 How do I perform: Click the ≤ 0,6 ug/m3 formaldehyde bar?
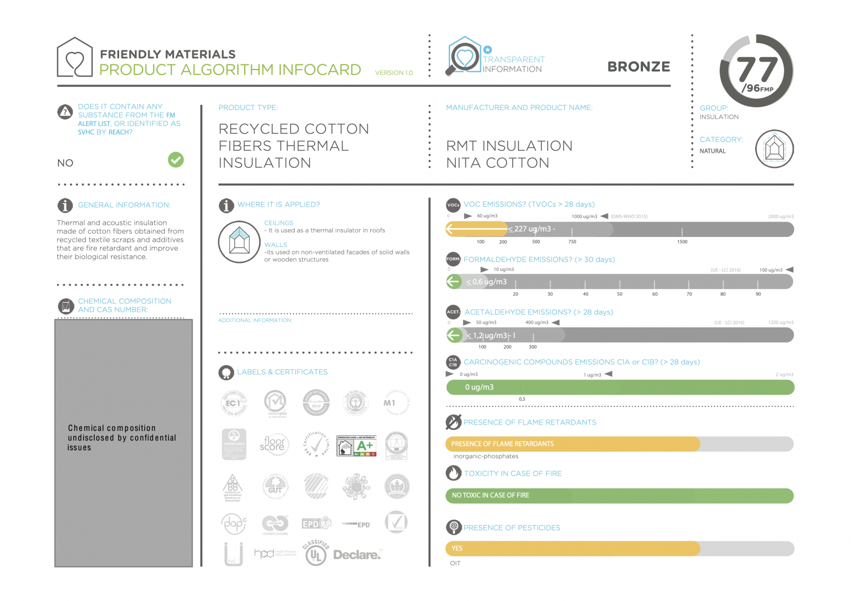coord(620,282)
